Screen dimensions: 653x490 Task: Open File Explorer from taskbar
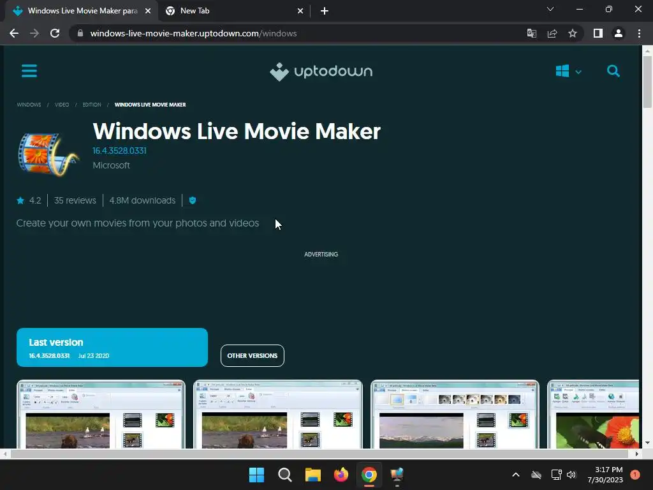click(x=312, y=475)
